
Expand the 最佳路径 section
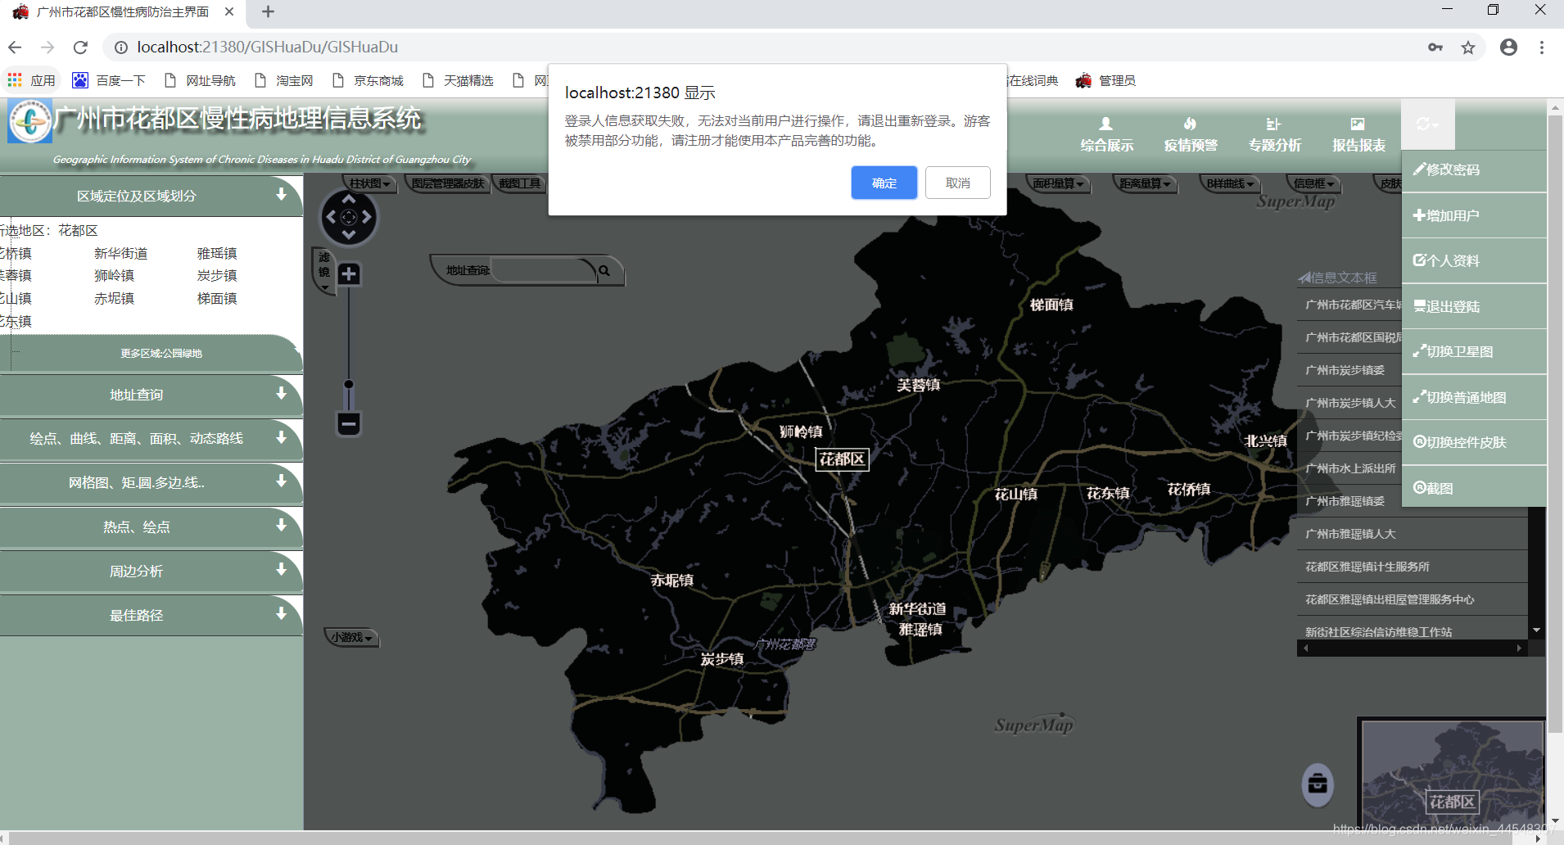pyautogui.click(x=151, y=616)
